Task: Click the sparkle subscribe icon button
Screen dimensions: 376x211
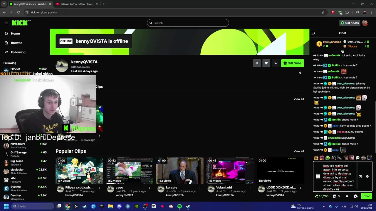Action: click(x=276, y=63)
